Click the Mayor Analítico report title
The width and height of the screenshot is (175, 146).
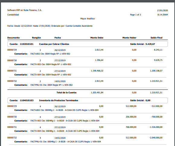coord(87,18)
